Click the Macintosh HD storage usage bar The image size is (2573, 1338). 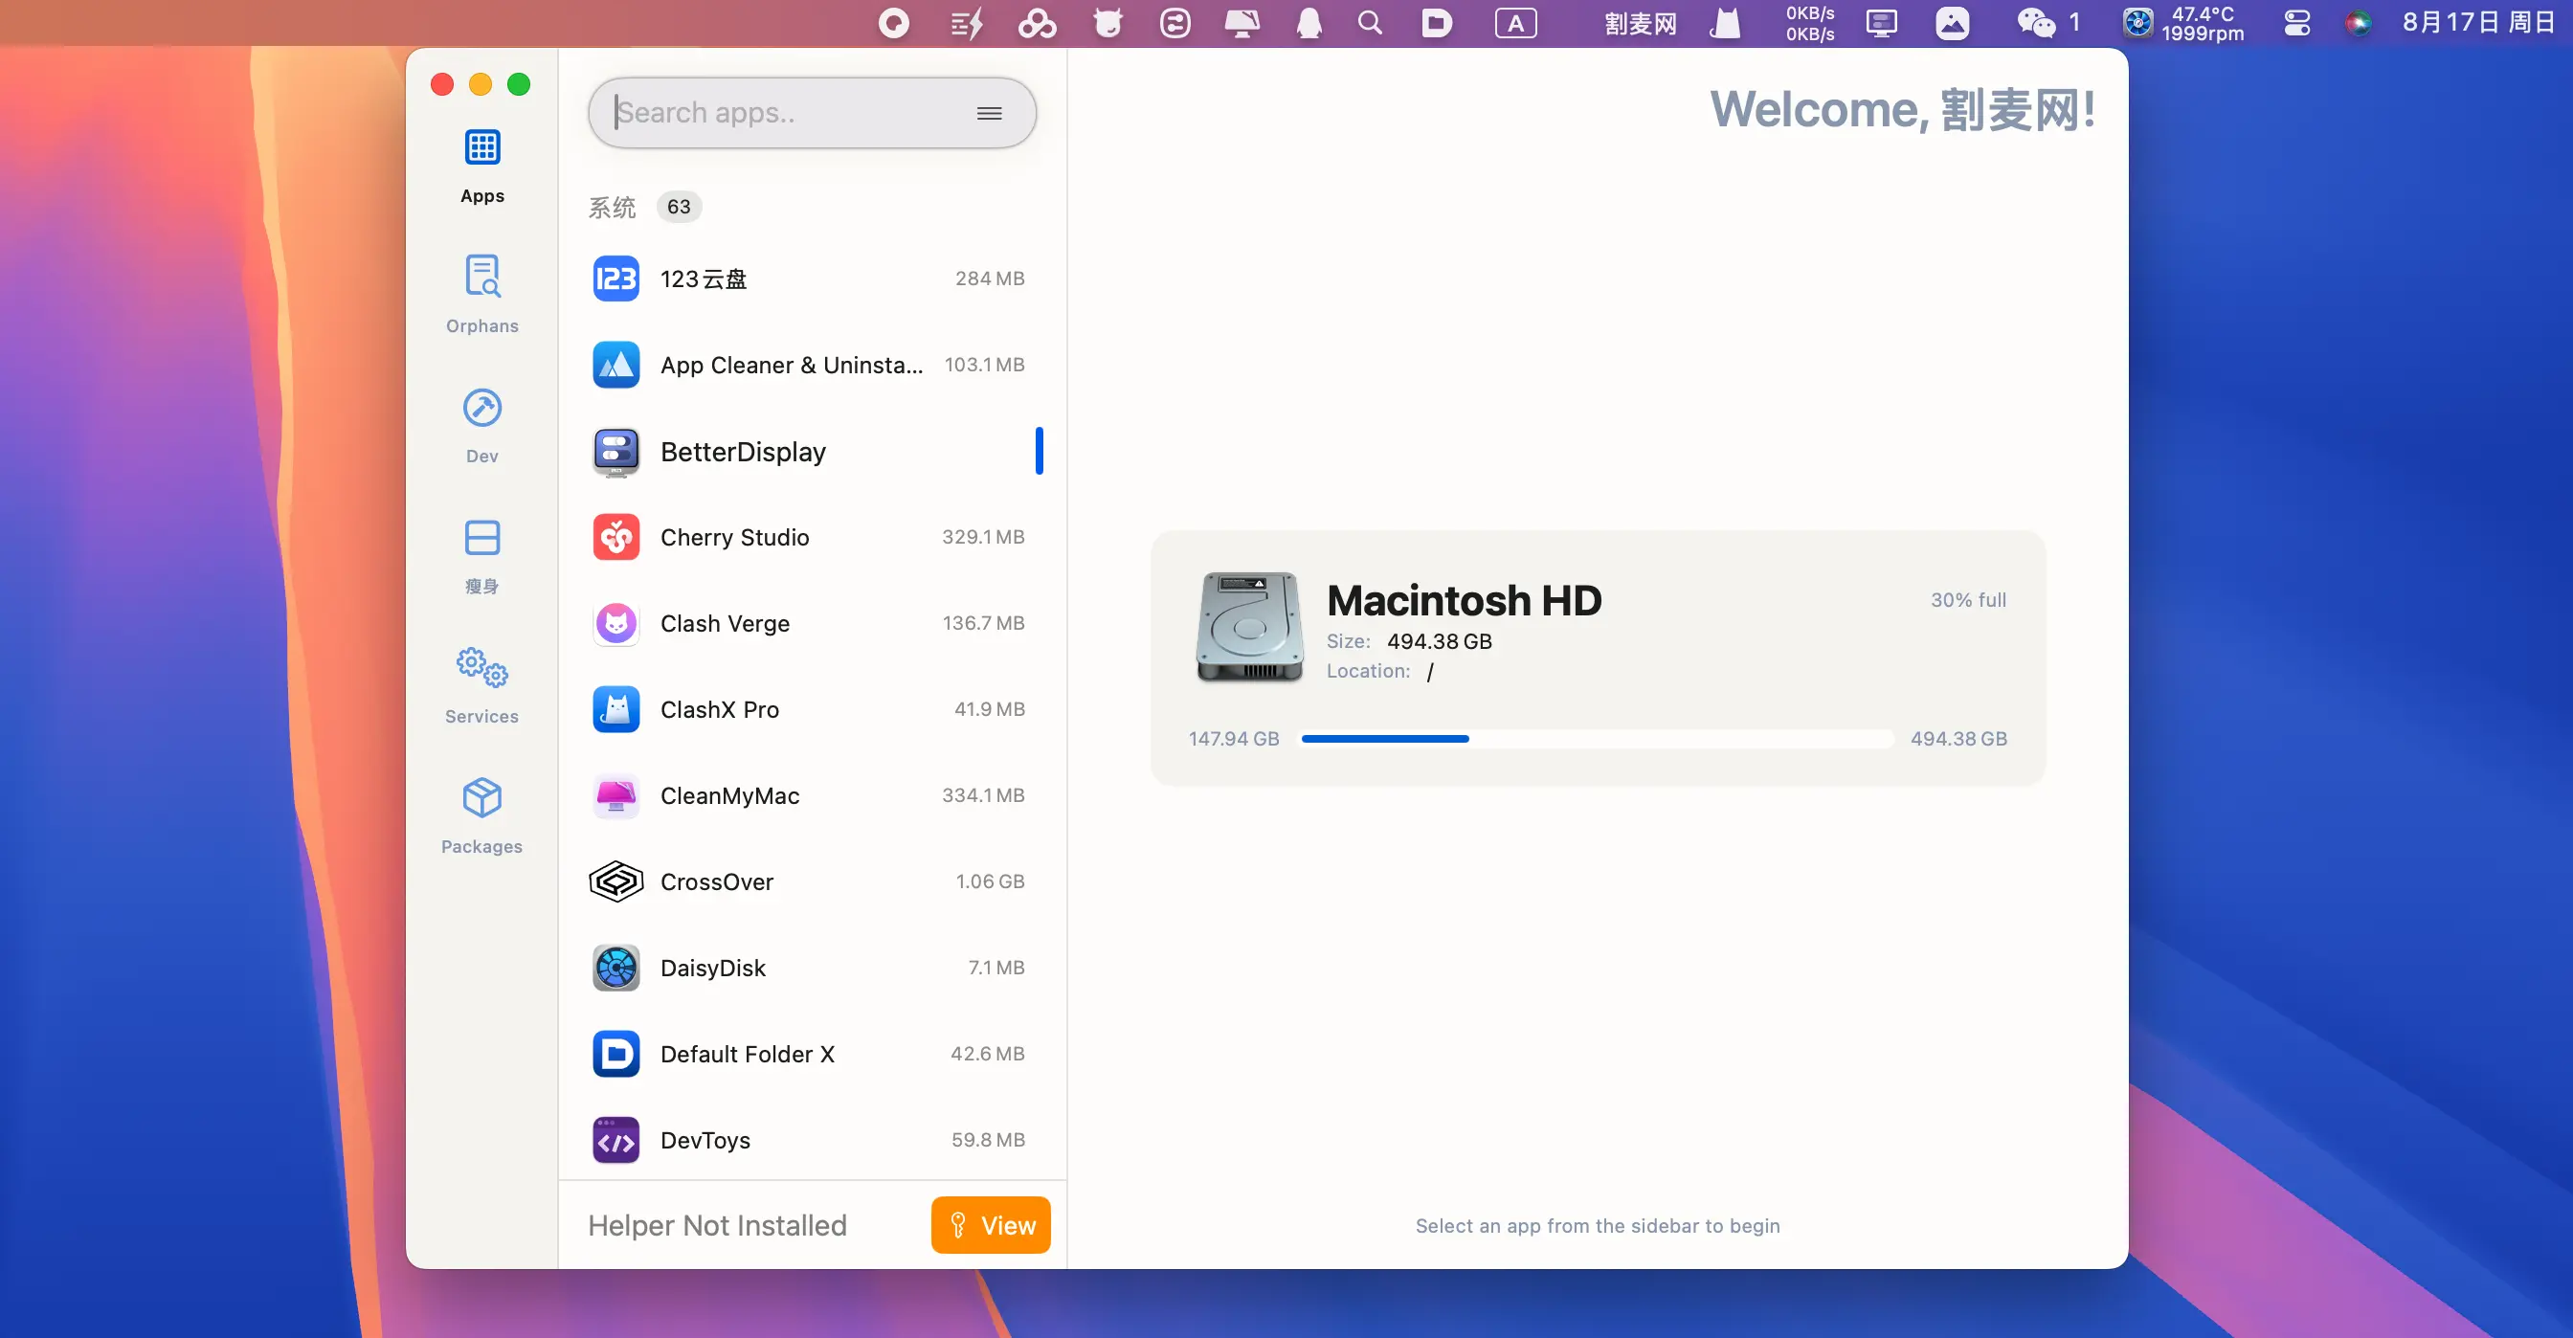1596,739
